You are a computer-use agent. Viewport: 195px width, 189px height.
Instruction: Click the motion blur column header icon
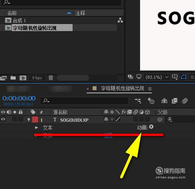point(135,112)
